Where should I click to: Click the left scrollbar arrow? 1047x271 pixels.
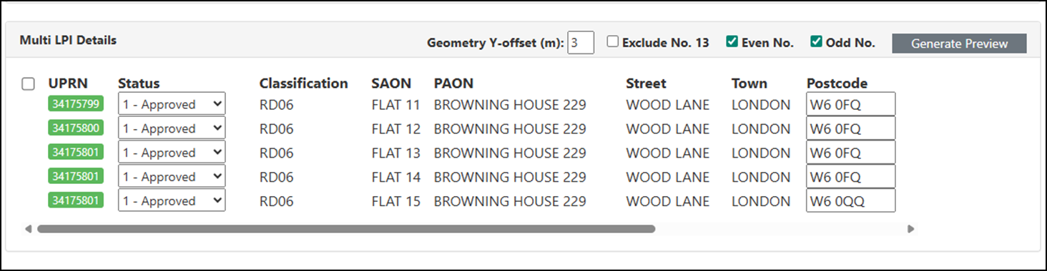tap(28, 229)
